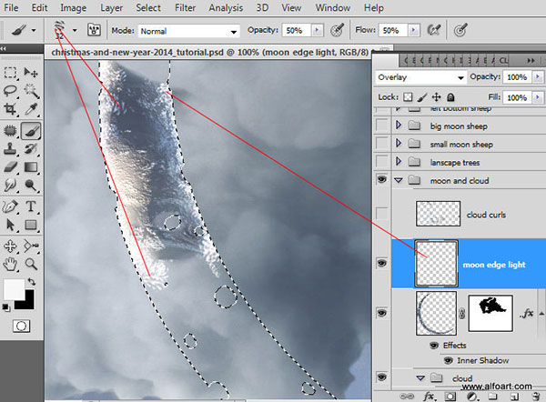
Task: Select the Horizontal Type tool
Action: pyautogui.click(x=31, y=206)
